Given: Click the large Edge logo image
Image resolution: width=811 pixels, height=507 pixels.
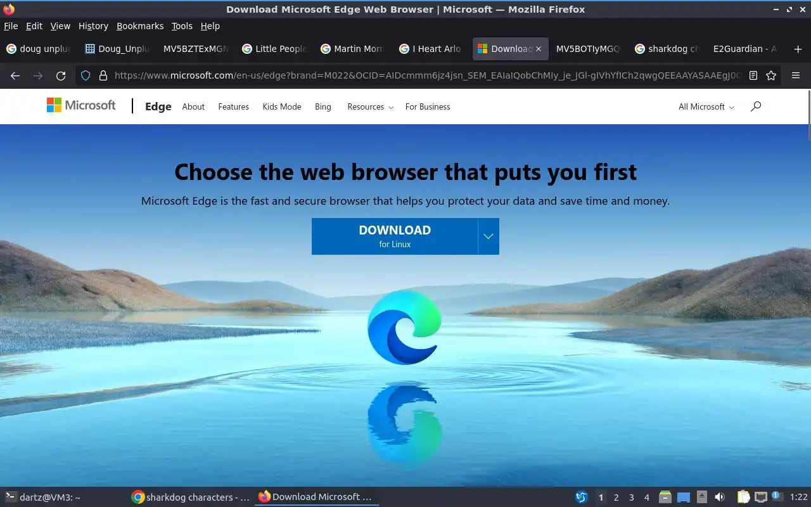Looking at the screenshot, I should 405,327.
